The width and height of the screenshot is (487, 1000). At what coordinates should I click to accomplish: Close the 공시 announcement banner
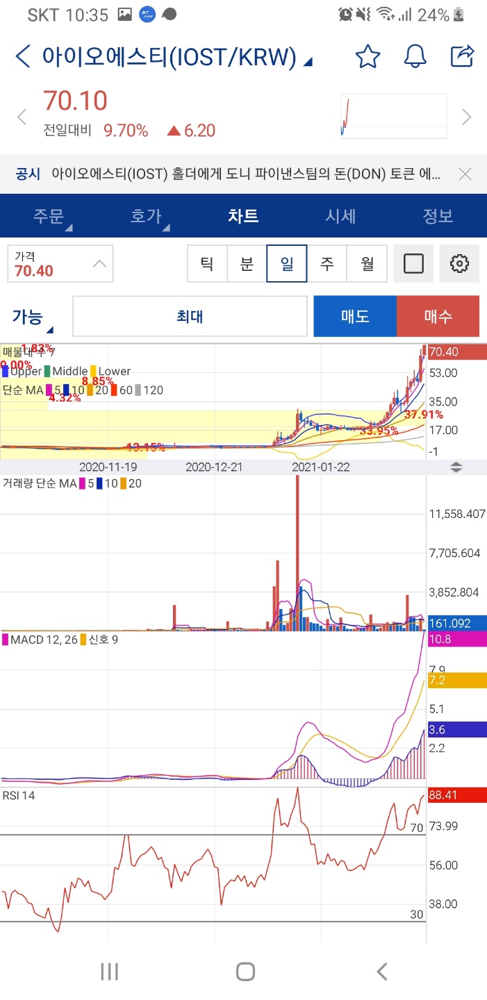(x=465, y=174)
